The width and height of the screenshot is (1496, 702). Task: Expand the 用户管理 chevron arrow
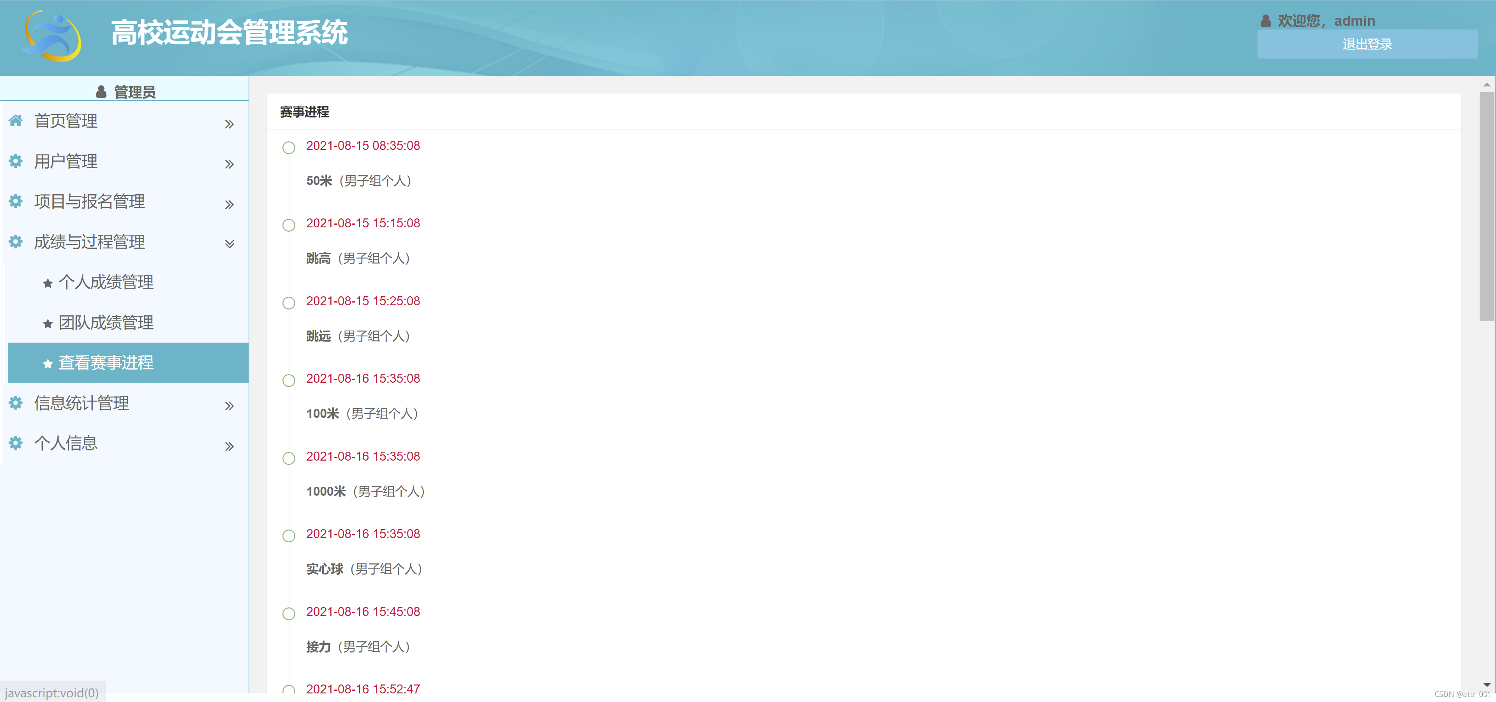(229, 164)
